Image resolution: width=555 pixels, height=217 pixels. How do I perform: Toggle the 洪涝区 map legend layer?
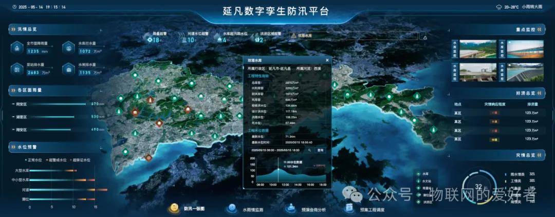(423, 202)
